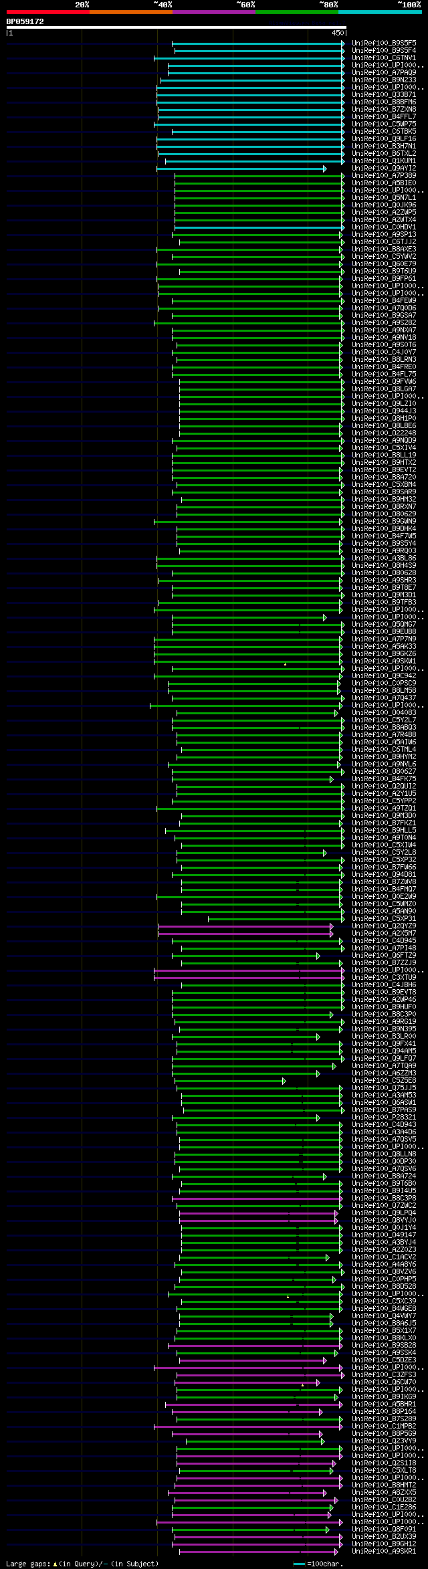Viewport: 428px width, 1569px height.
Task: Select the UniRef100_O22248 label
Action: [x=384, y=433]
